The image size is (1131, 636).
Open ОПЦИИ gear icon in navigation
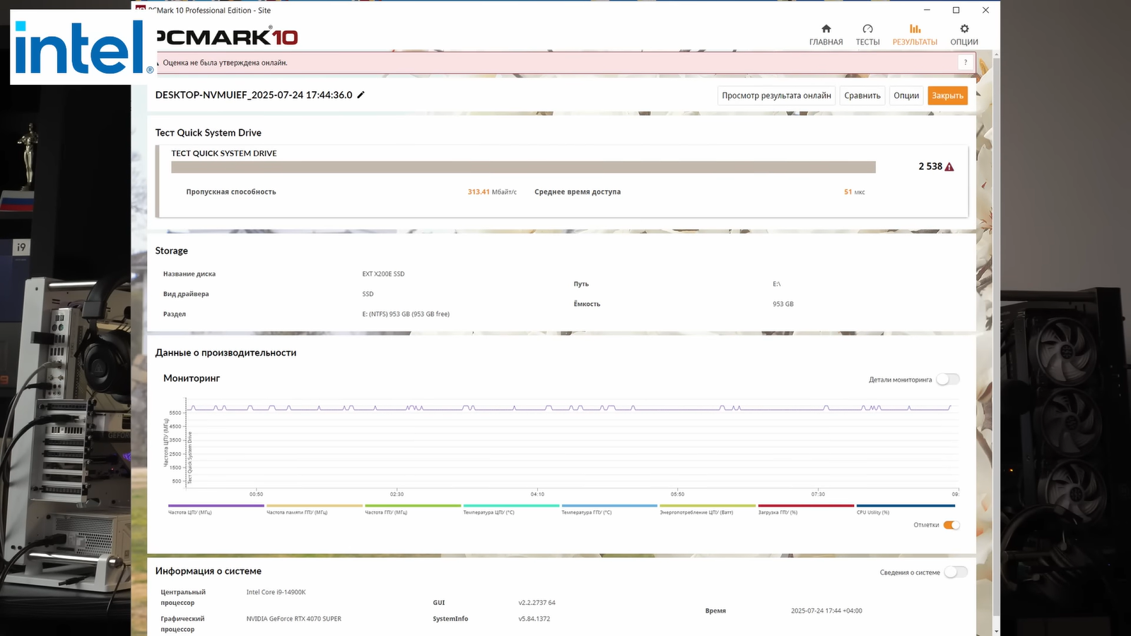tap(964, 29)
